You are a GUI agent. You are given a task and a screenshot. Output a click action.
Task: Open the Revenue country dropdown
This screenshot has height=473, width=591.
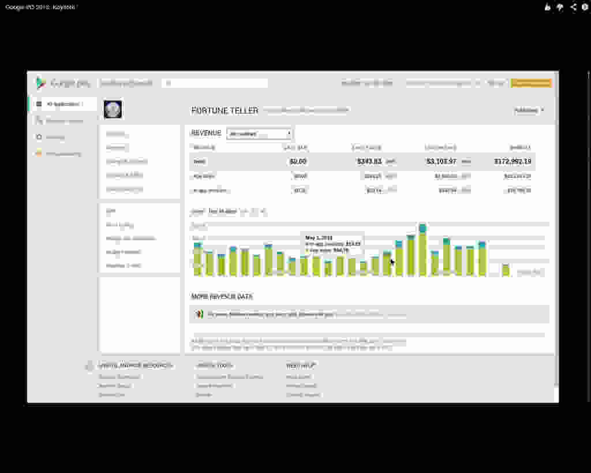pyautogui.click(x=259, y=133)
